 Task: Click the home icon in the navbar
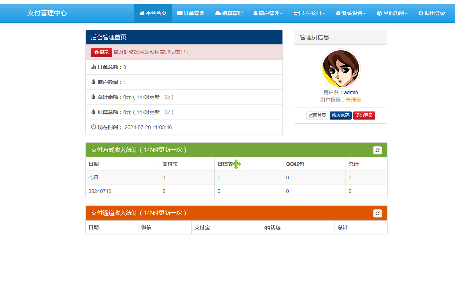[142, 13]
